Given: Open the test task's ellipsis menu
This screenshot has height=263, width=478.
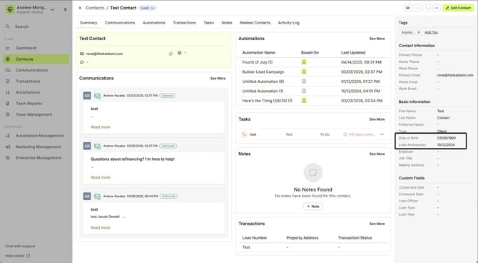Looking at the screenshot, I should pyautogui.click(x=382, y=134).
